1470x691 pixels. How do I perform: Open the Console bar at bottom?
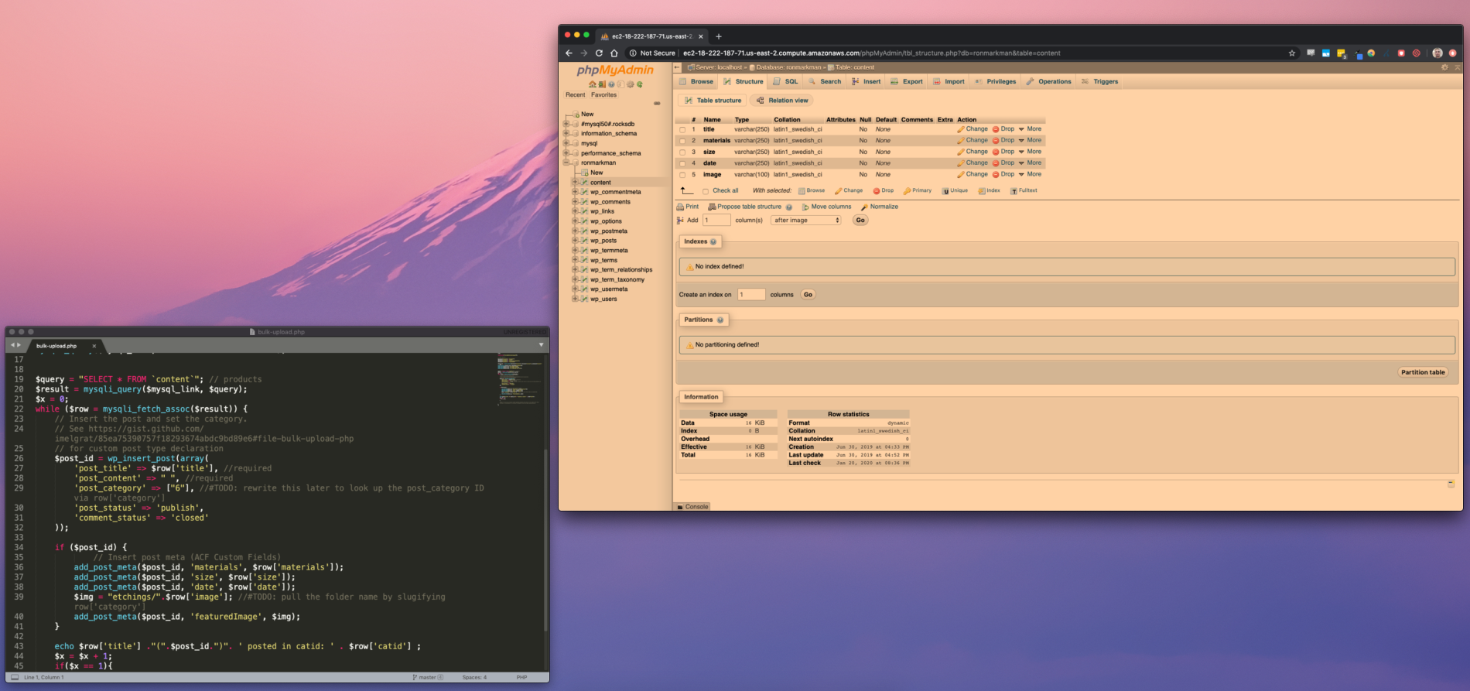[x=692, y=507]
